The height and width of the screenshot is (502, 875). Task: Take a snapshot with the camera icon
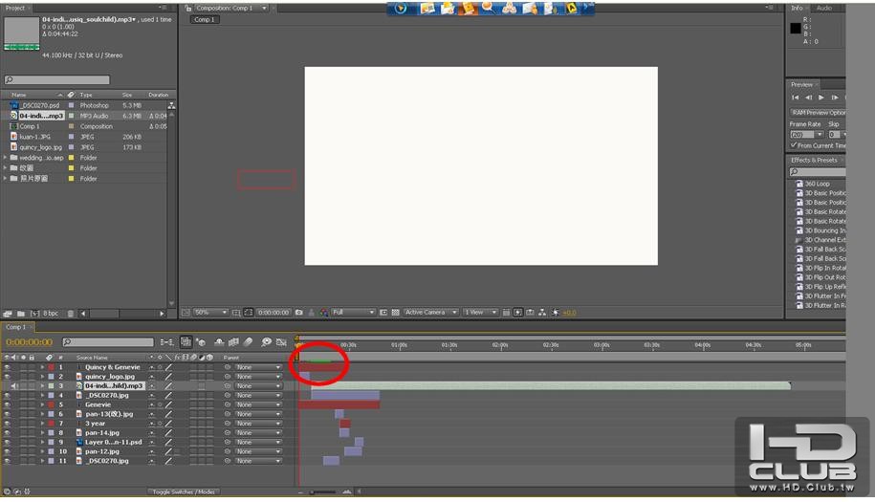[299, 313]
